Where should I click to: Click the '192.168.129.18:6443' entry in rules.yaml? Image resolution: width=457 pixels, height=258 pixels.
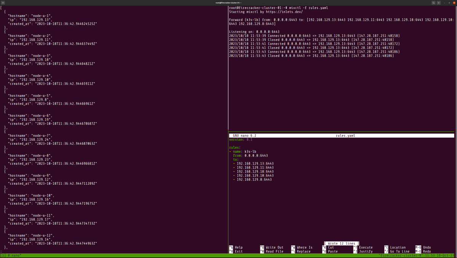(x=255, y=171)
